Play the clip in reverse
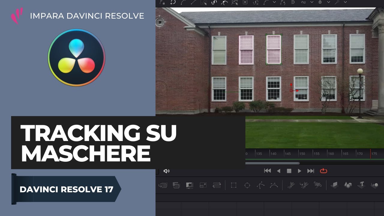The height and width of the screenshot is (216, 384). tap(278, 171)
